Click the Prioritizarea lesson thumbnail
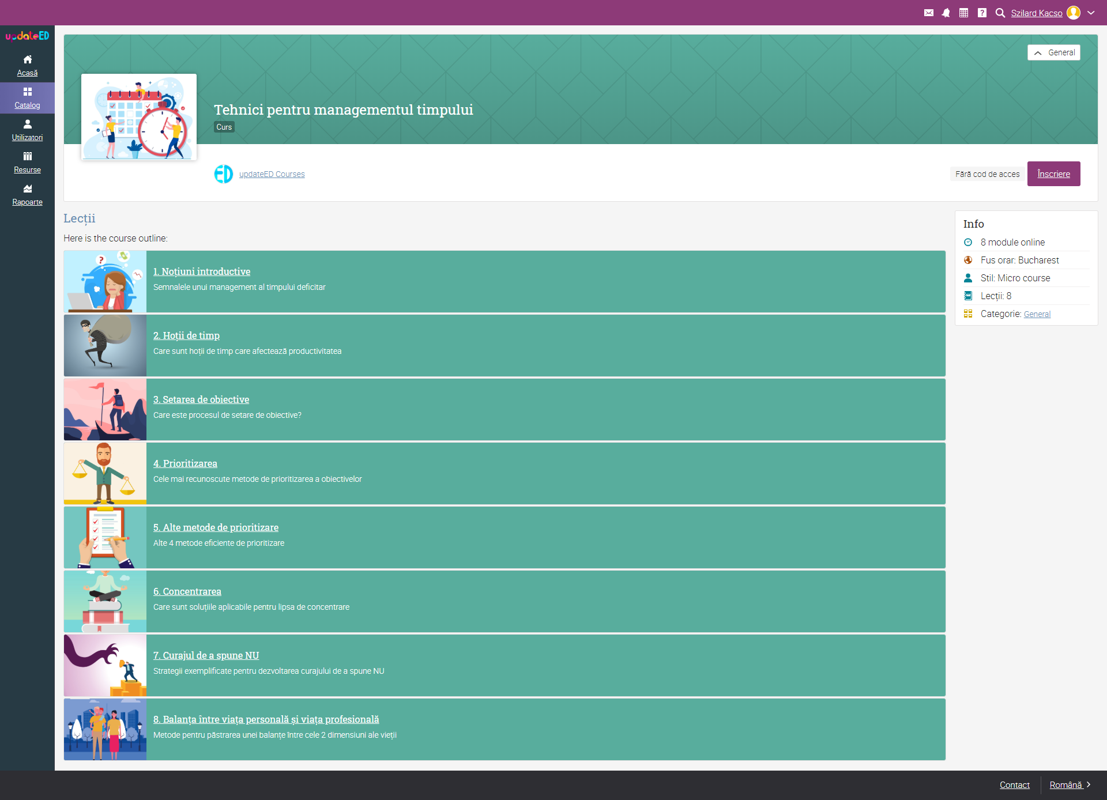The image size is (1107, 800). tap(105, 473)
